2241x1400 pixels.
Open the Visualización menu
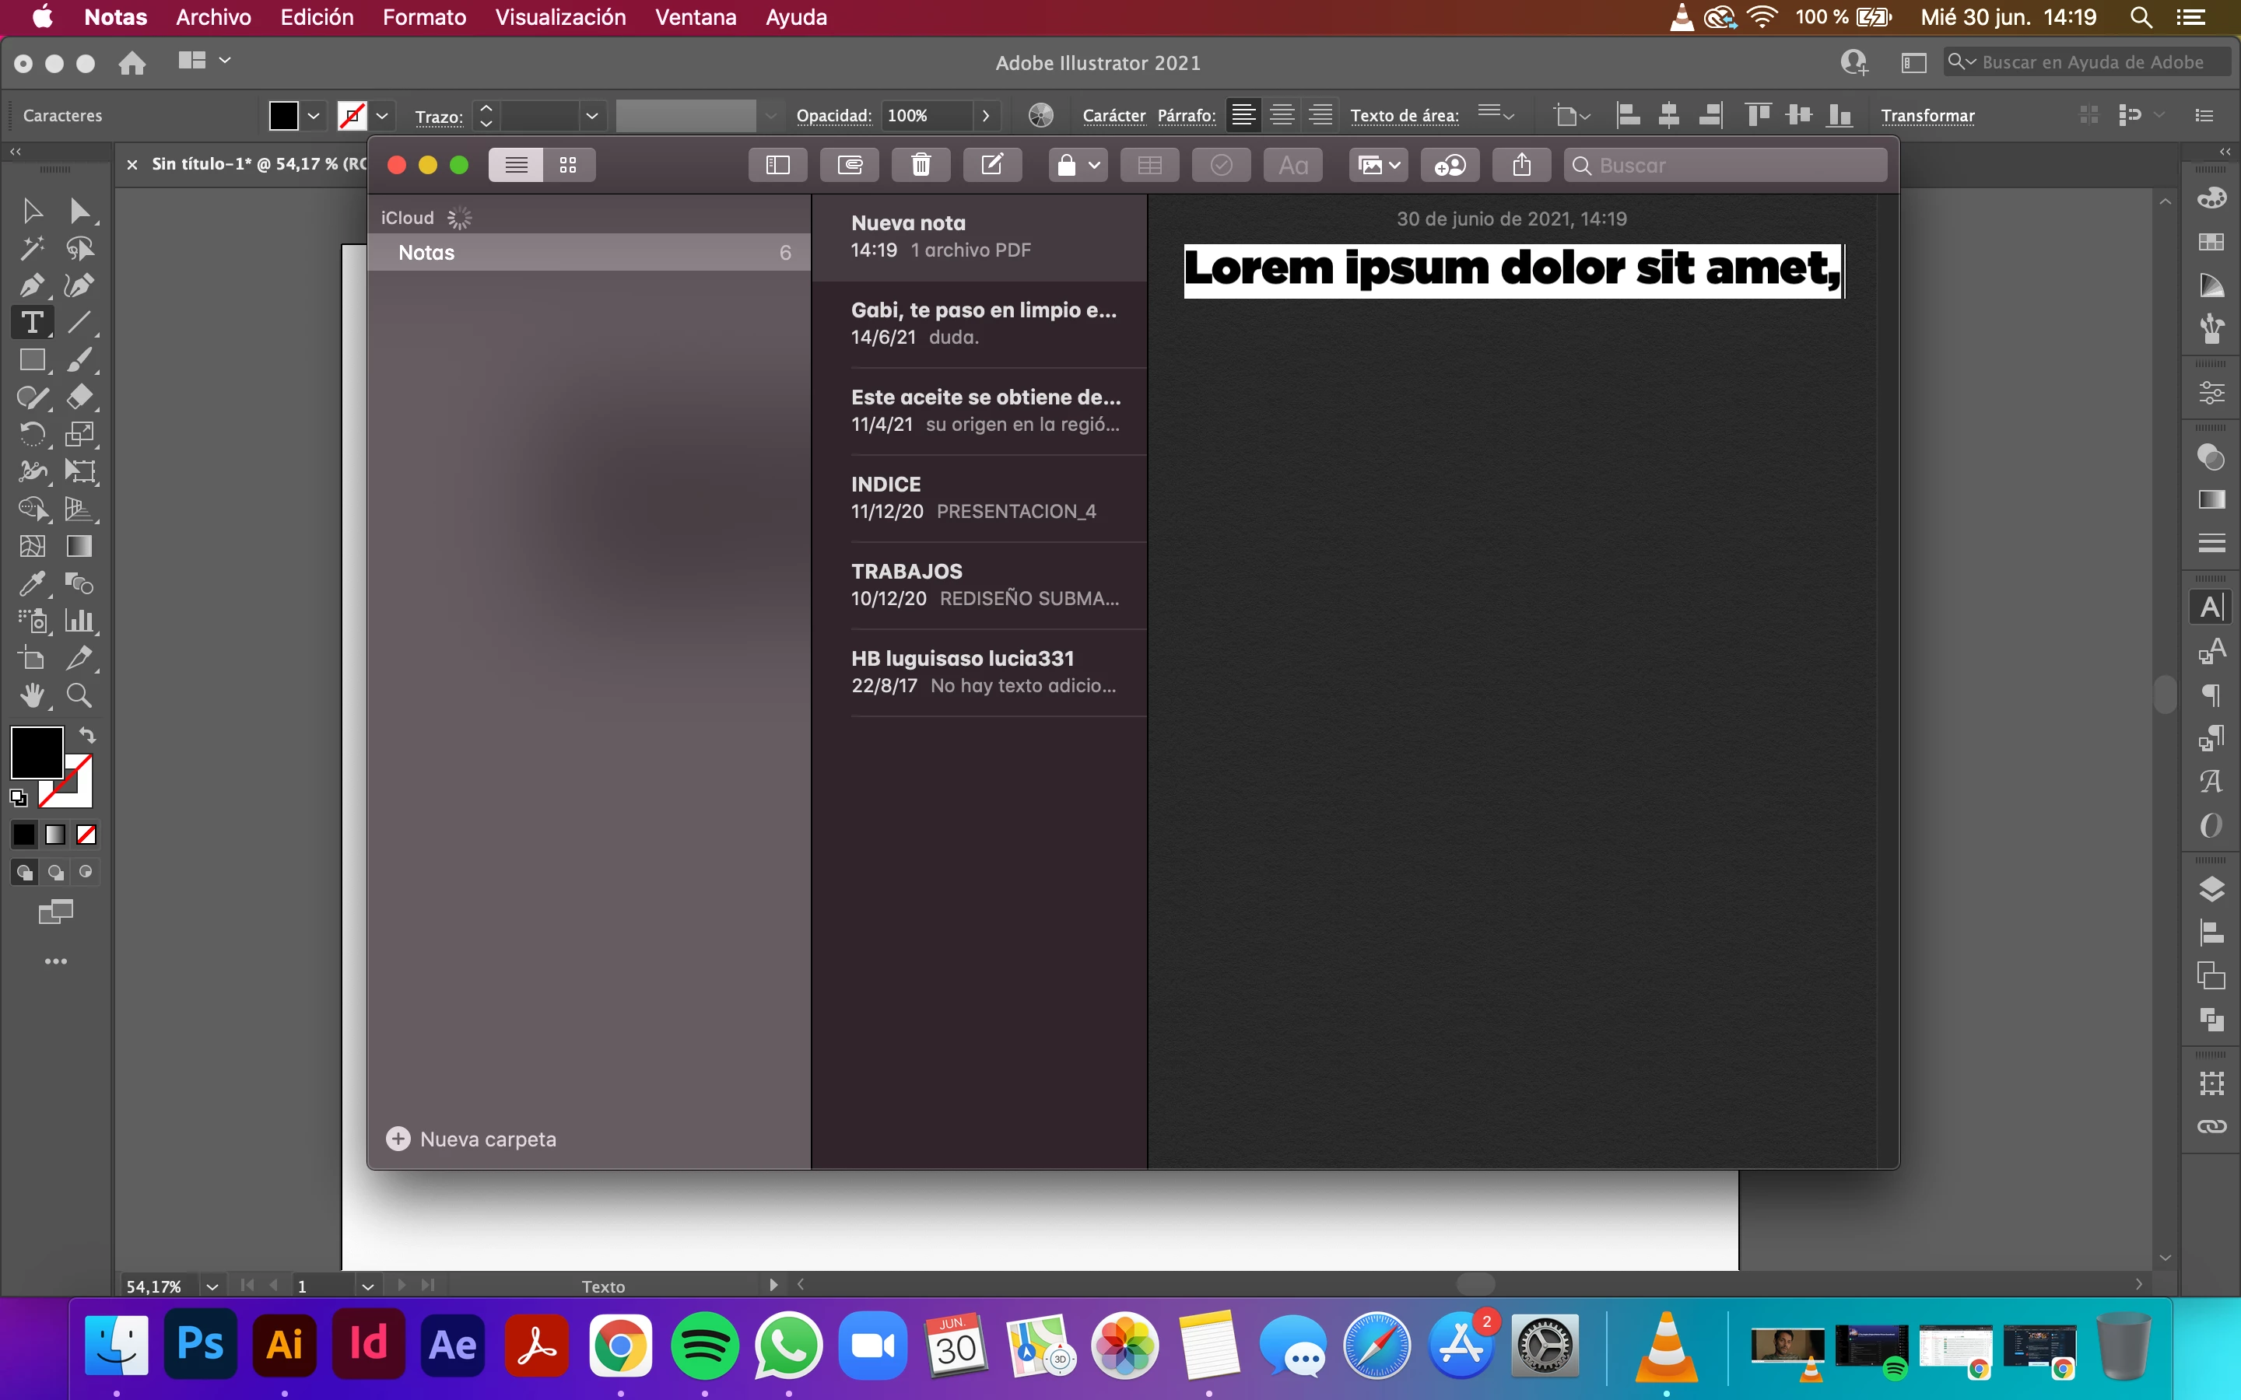[x=560, y=18]
